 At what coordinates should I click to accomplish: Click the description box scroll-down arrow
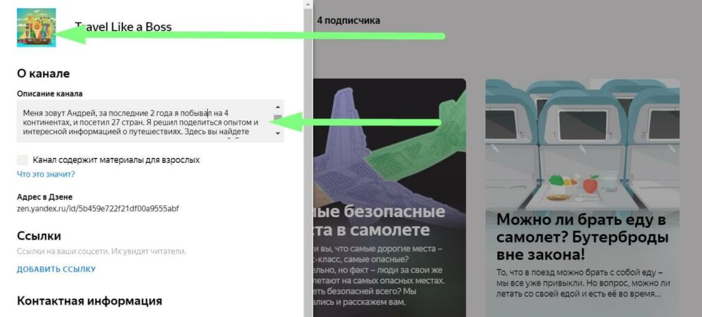pyautogui.click(x=278, y=134)
